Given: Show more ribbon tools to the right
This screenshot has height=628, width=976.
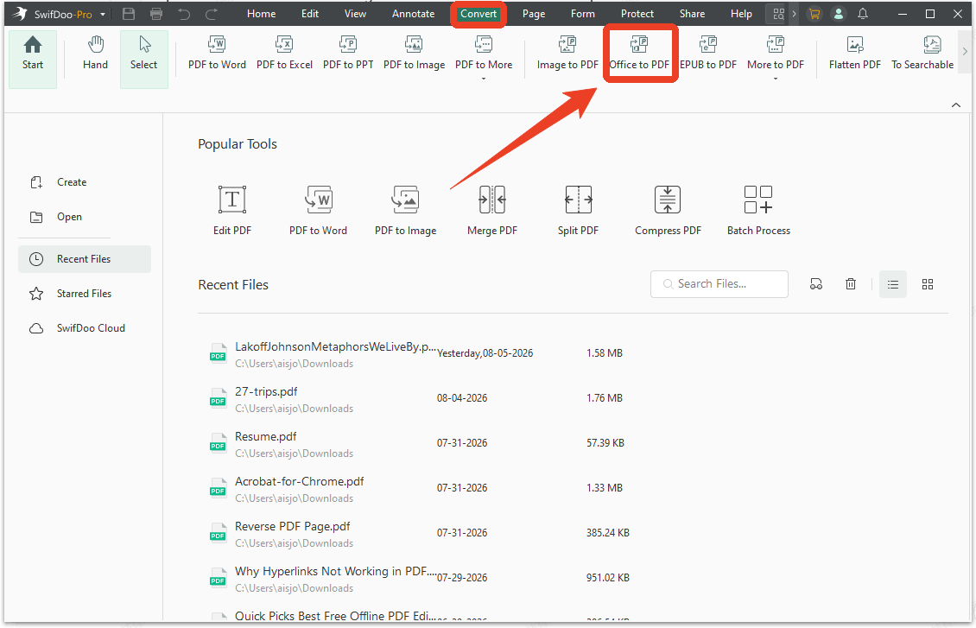Looking at the screenshot, I should 965,52.
